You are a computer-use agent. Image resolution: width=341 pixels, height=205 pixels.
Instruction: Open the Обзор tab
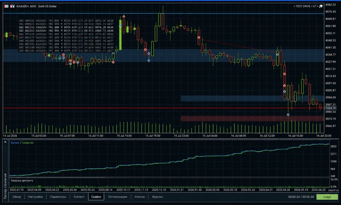[17, 197]
